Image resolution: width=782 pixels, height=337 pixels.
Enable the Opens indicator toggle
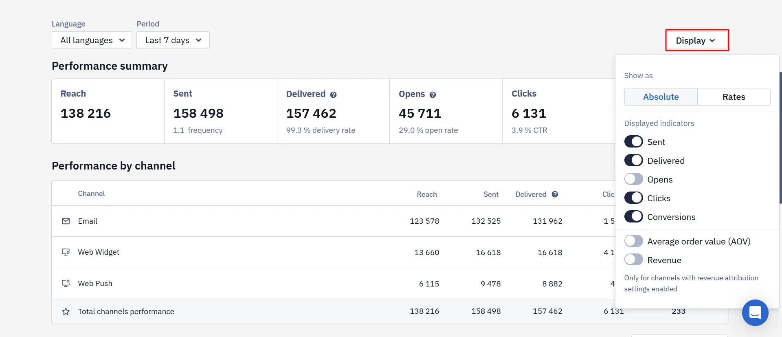[x=634, y=179]
